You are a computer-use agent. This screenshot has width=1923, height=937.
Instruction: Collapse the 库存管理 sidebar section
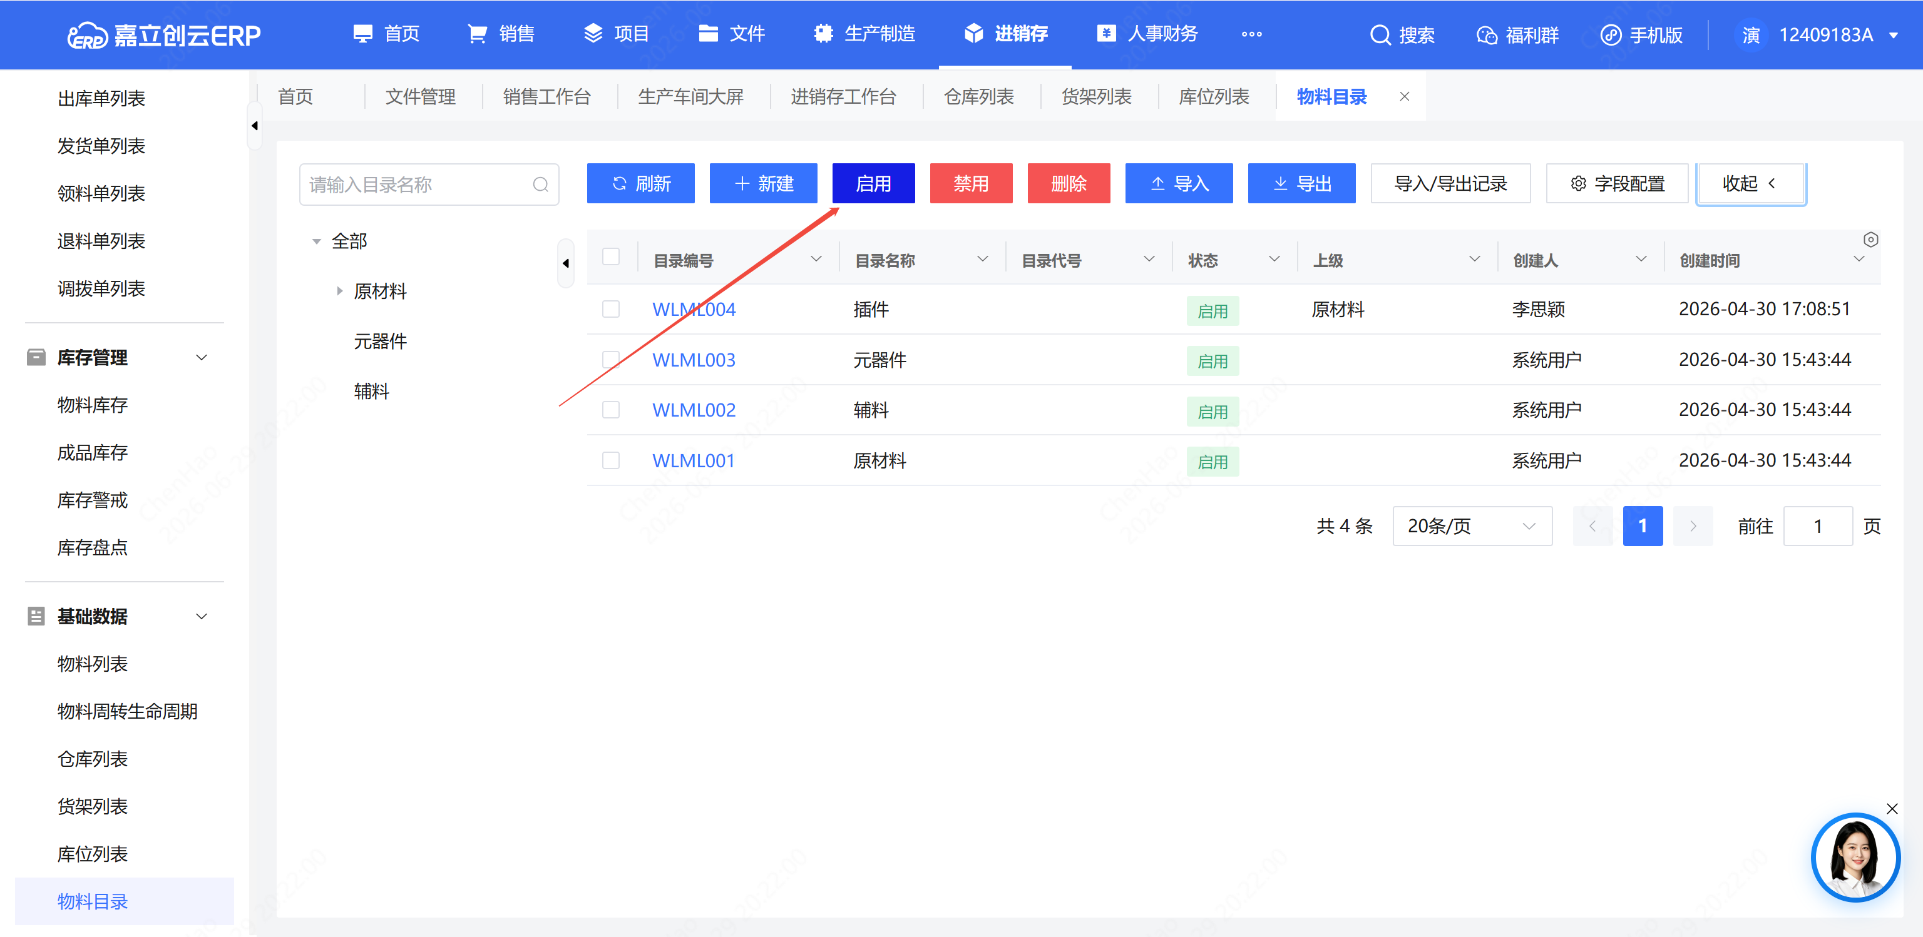[201, 357]
